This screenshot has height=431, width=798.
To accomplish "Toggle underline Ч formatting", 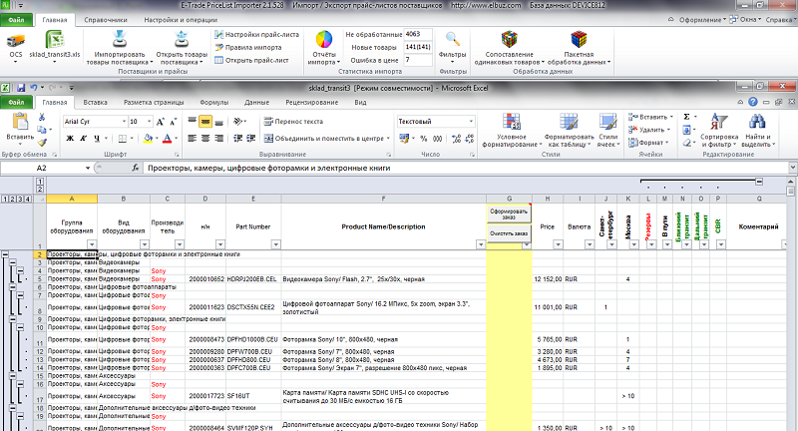I will click(96, 139).
